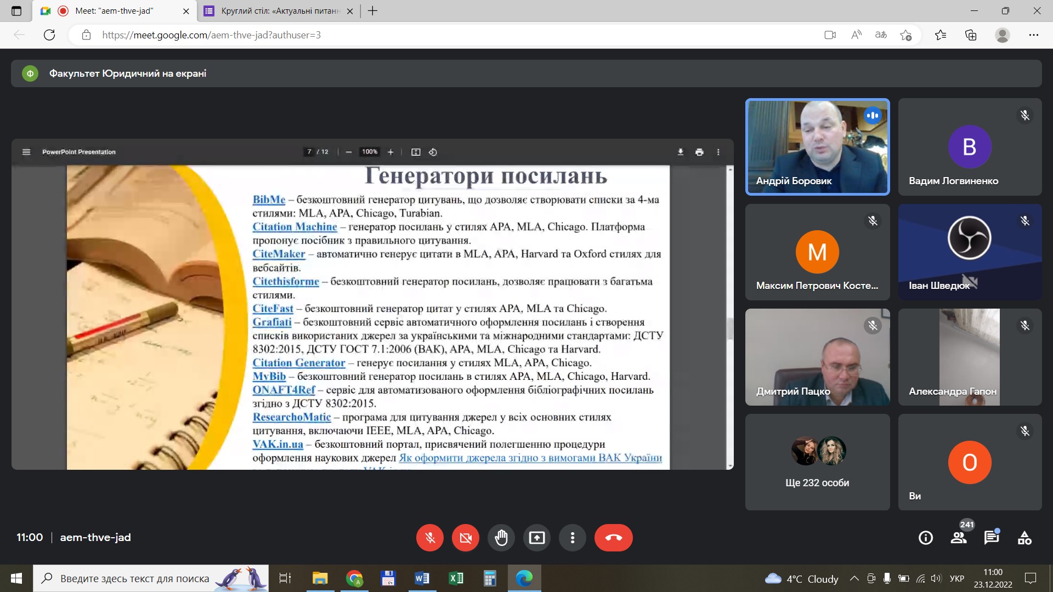Open meeting details info icon
Image resolution: width=1053 pixels, height=592 pixels.
926,538
